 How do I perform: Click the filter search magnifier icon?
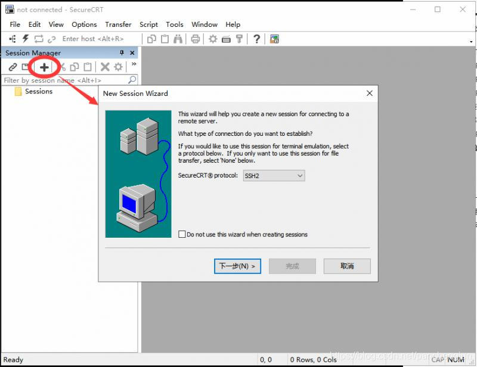tap(132, 80)
